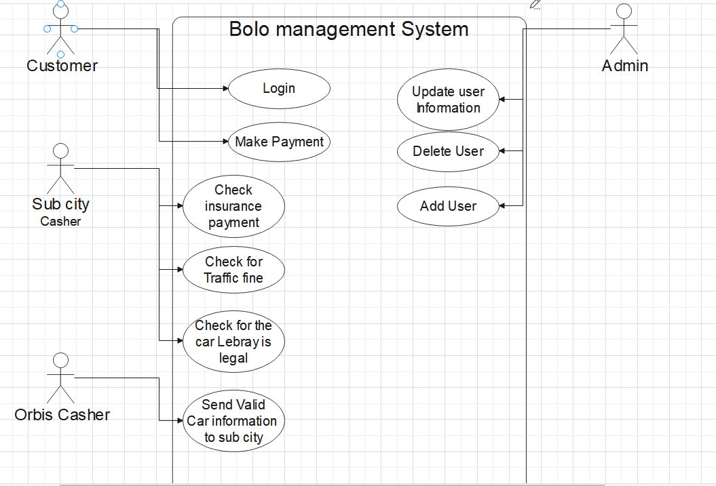Image resolution: width=716 pixels, height=486 pixels.
Task: Select the Check for Traffic fine ellipse
Action: coord(233,270)
